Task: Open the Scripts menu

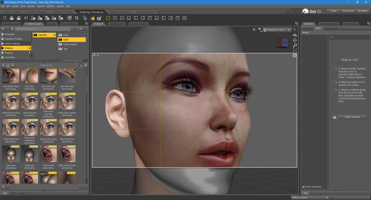Action: pyautogui.click(x=60, y=6)
